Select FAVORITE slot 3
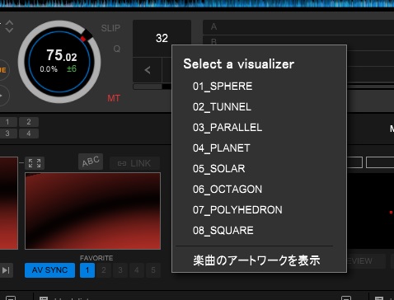This screenshot has height=300, width=394. point(120,270)
